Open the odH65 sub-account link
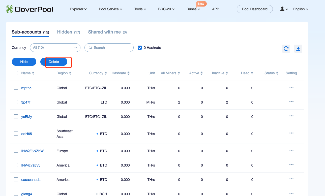 click(x=26, y=134)
